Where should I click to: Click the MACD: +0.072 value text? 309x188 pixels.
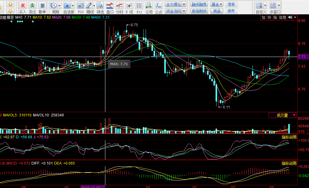point(18,163)
